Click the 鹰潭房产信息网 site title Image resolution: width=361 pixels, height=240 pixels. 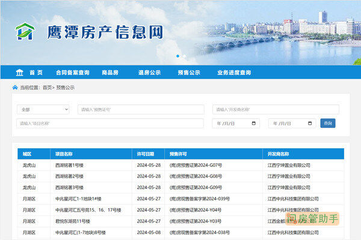(x=105, y=32)
